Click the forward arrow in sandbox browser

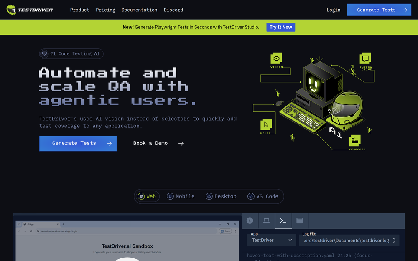[x=25, y=231]
